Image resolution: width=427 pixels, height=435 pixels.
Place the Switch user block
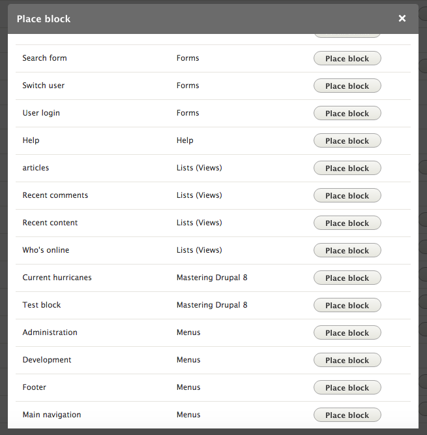click(347, 86)
